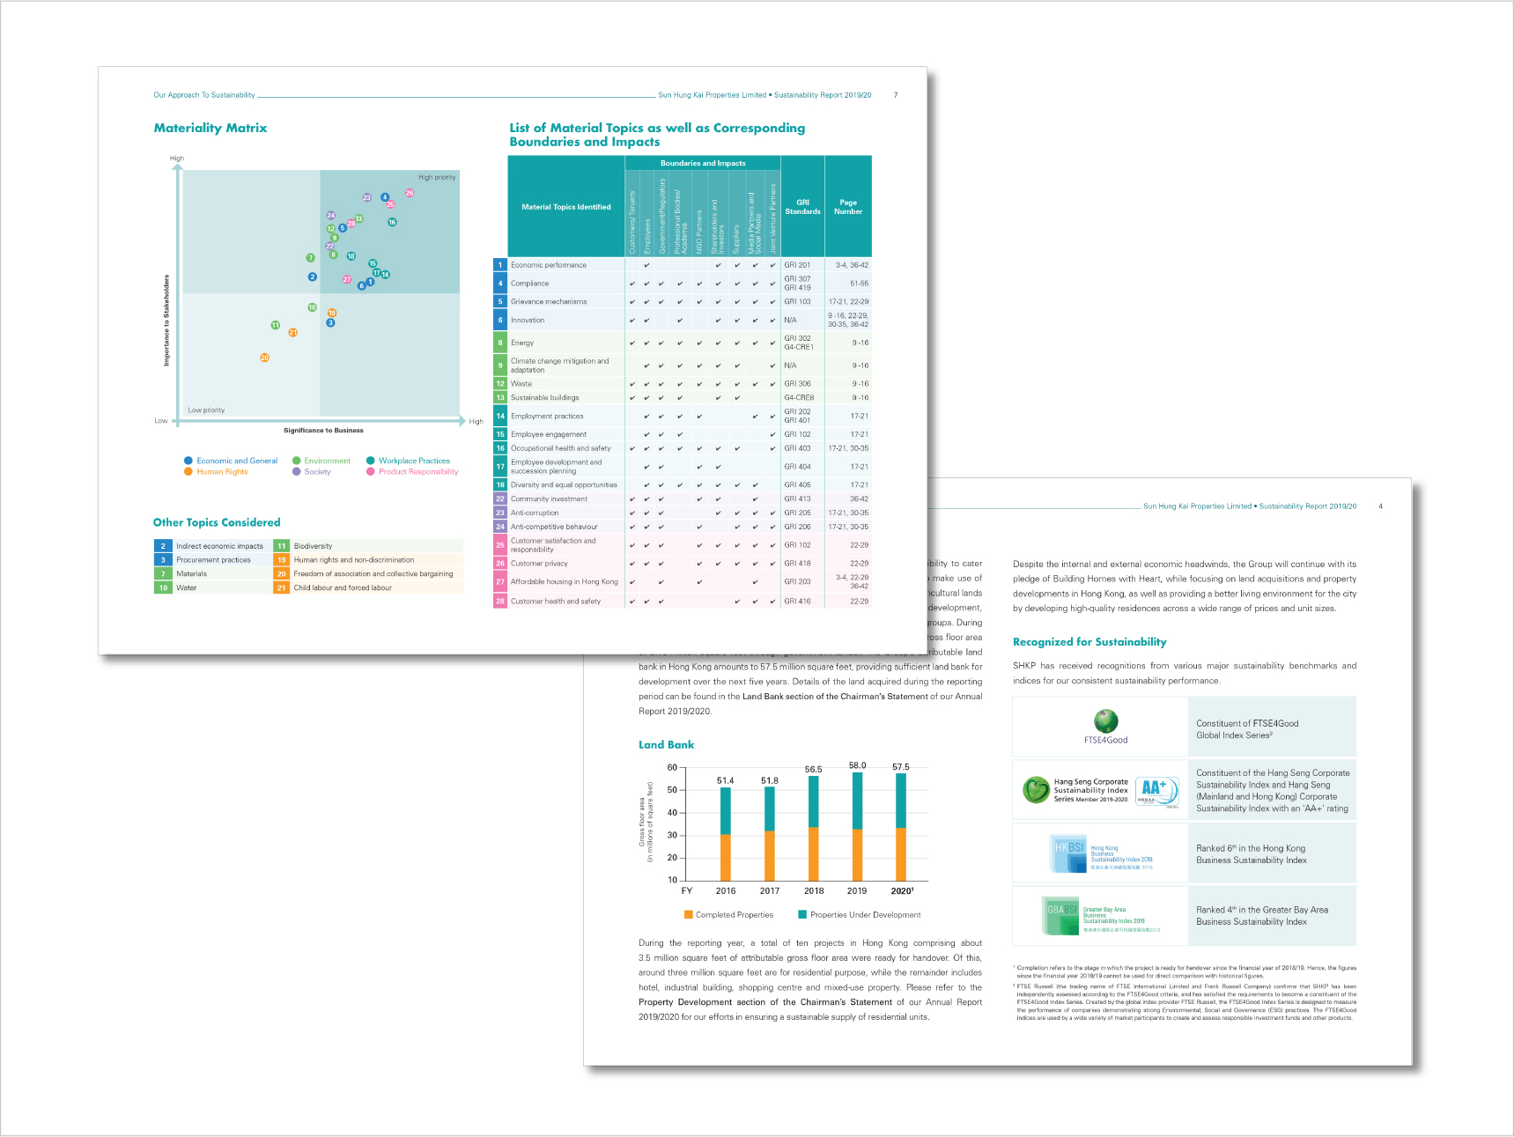Click orange point 21 in the materiality matrix

point(293,332)
